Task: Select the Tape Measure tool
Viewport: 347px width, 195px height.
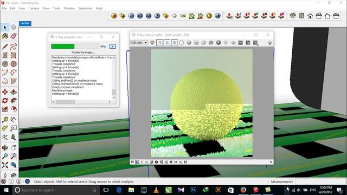Action: pyautogui.click(x=5, y=120)
